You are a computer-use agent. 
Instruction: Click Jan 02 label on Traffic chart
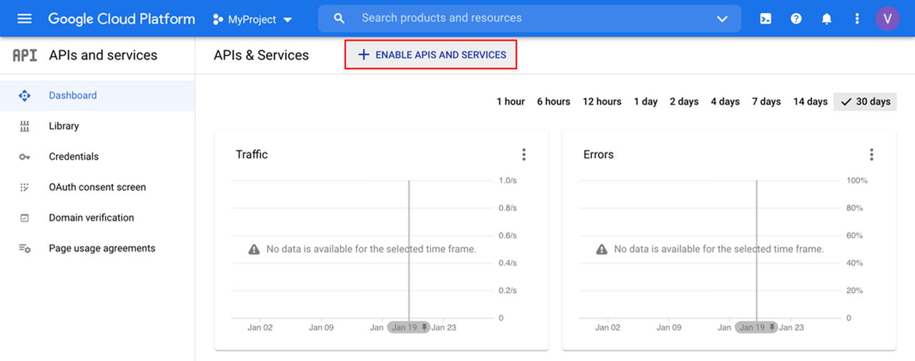coord(259,327)
